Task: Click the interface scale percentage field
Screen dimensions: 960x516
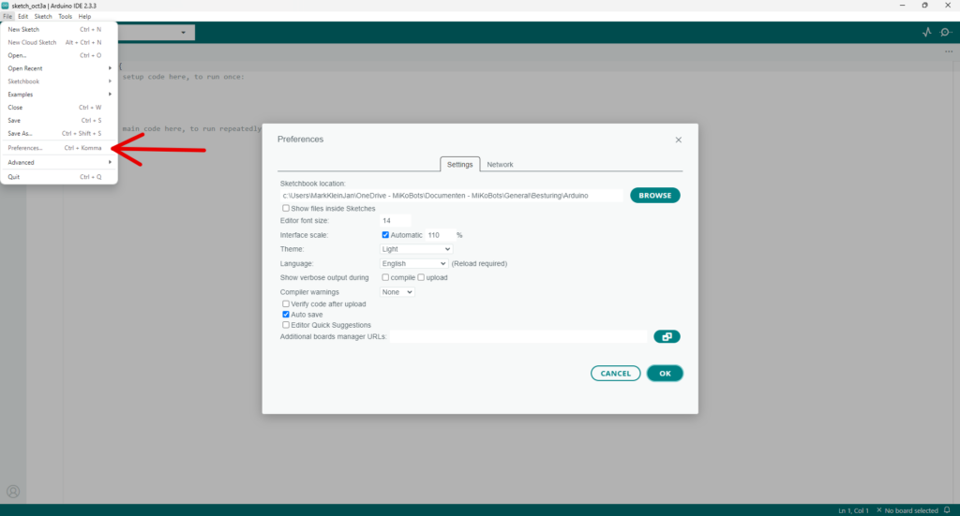Action: (441, 235)
